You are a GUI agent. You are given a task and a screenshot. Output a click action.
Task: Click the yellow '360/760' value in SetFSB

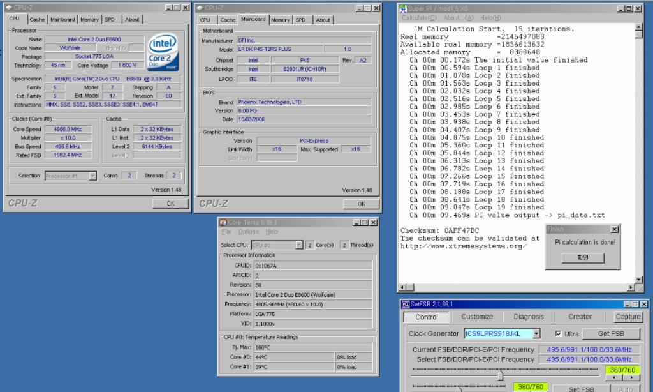coord(622,370)
